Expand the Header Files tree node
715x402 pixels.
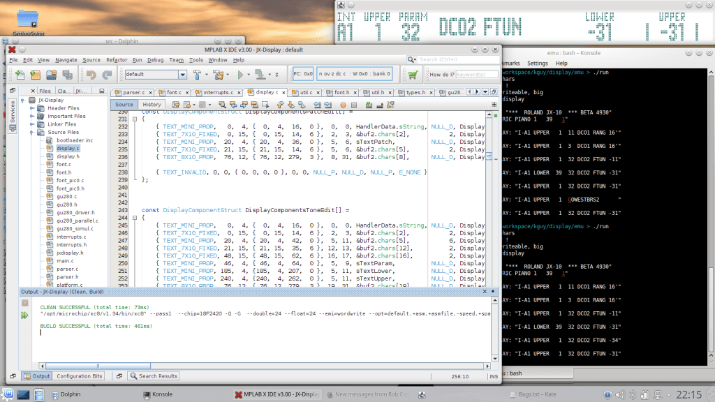point(32,108)
